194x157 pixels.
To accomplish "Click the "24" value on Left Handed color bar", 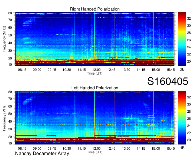I will (x=189, y=126).
